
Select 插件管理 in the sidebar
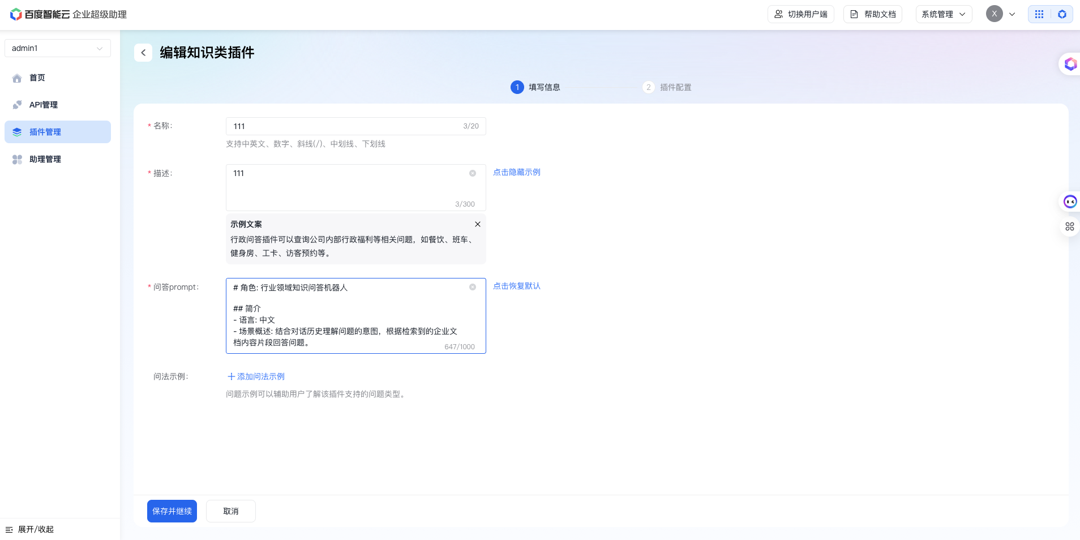58,132
